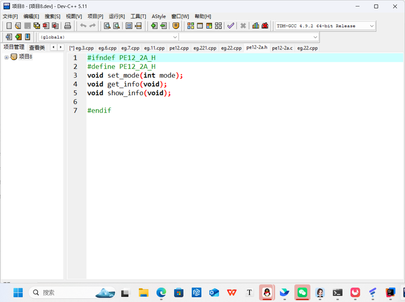Click the Delete profiling information icon
Image resolution: width=405 pixels, height=302 pixels.
(x=265, y=26)
